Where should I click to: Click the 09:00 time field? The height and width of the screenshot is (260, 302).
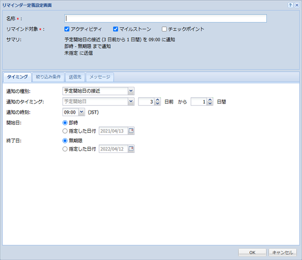(x=70, y=112)
